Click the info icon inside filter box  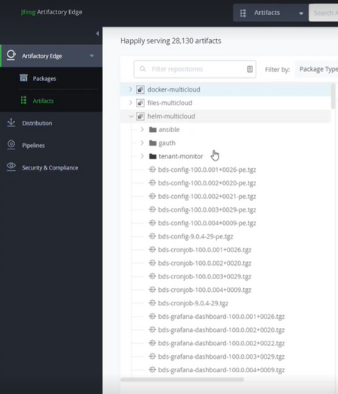(249, 69)
